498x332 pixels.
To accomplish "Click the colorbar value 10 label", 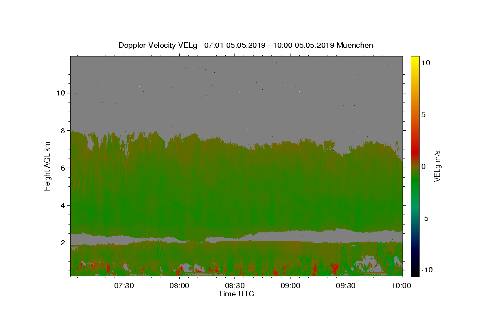I will click(425, 62).
